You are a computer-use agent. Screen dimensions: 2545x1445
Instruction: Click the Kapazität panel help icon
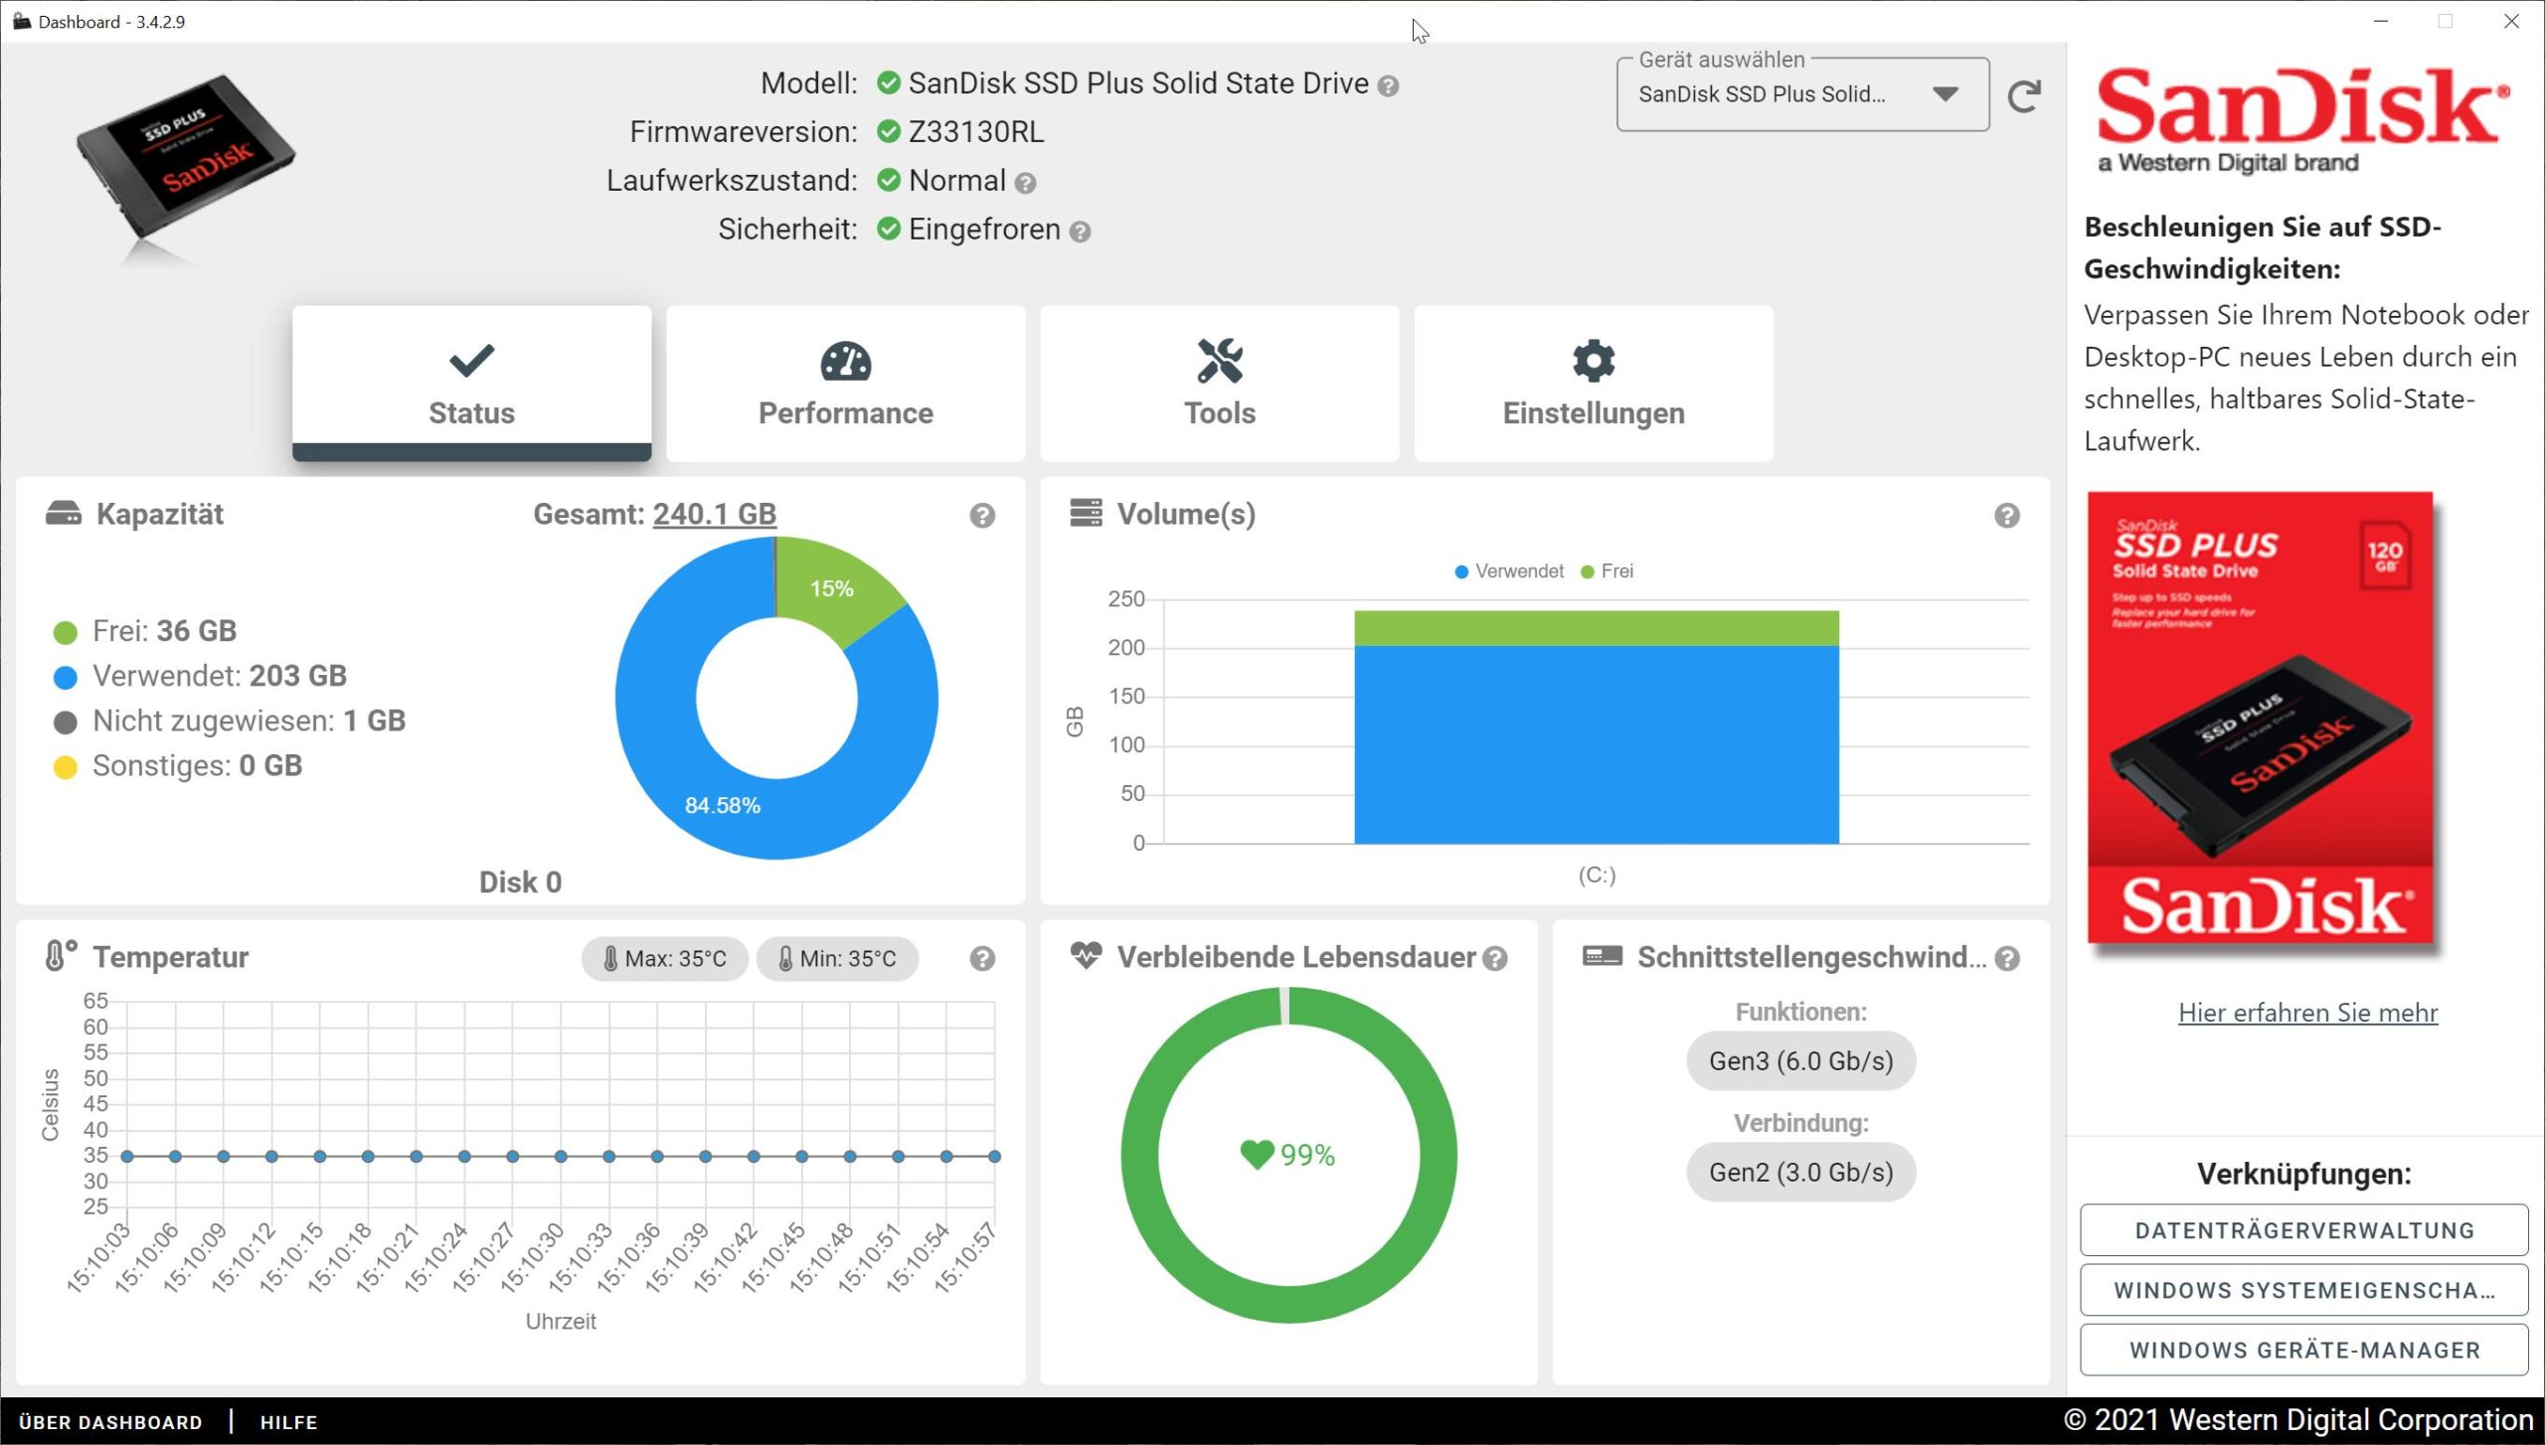click(982, 516)
